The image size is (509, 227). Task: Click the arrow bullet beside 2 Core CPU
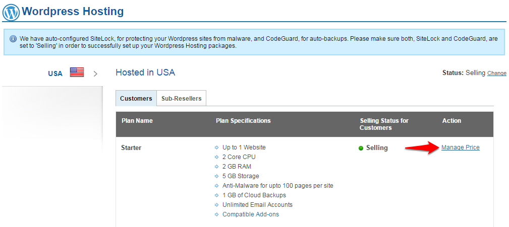coord(217,157)
